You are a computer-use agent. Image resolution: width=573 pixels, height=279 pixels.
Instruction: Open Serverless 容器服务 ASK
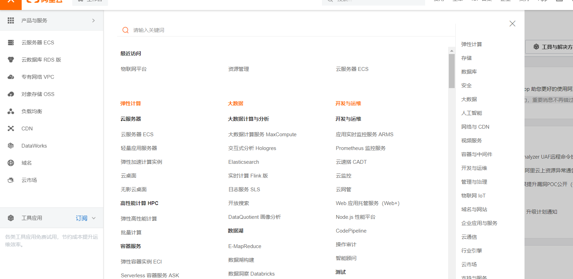point(150,276)
